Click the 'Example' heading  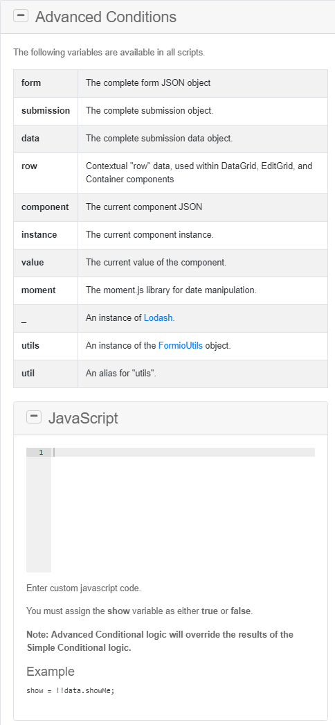point(51,672)
